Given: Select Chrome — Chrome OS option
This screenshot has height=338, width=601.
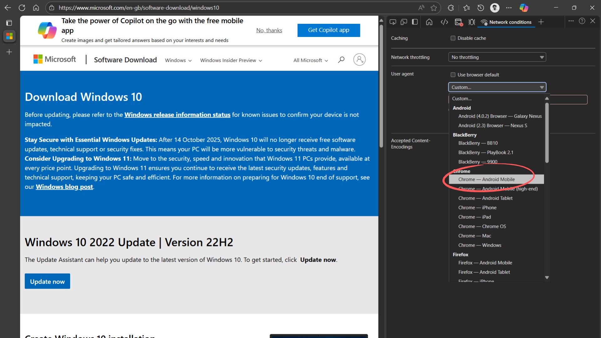Looking at the screenshot, I should [x=496, y=226].
